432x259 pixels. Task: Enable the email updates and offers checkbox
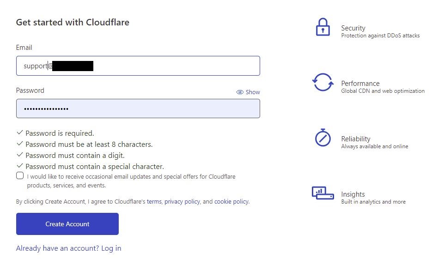coord(20,175)
